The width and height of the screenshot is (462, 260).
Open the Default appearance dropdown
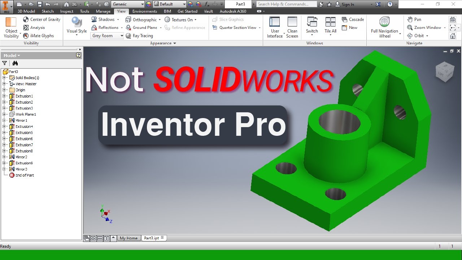click(170, 4)
